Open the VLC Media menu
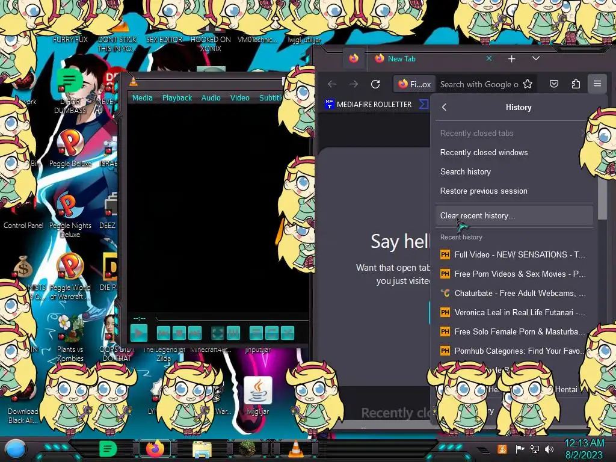Image resolution: width=616 pixels, height=462 pixels. click(142, 98)
